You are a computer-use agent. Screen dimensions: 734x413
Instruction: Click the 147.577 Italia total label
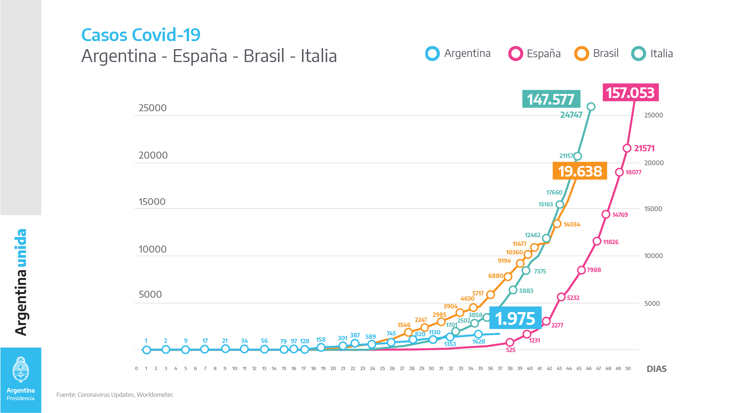(x=551, y=99)
